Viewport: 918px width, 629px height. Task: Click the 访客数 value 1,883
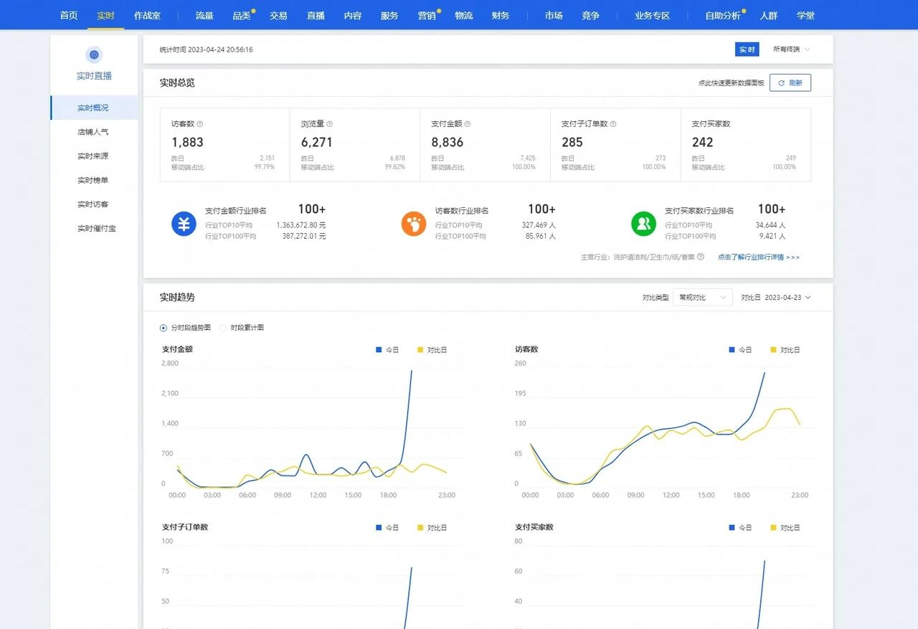pos(187,142)
